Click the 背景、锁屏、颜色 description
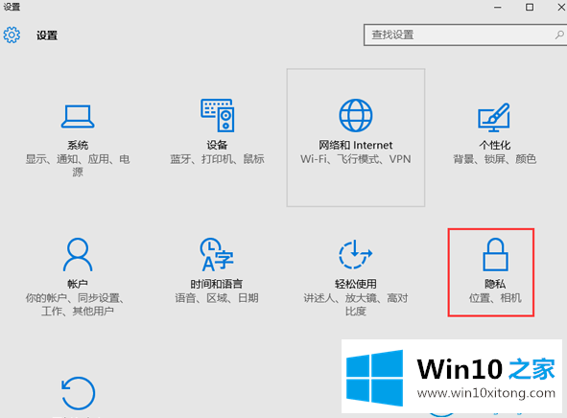The image size is (567, 418). pyautogui.click(x=494, y=159)
